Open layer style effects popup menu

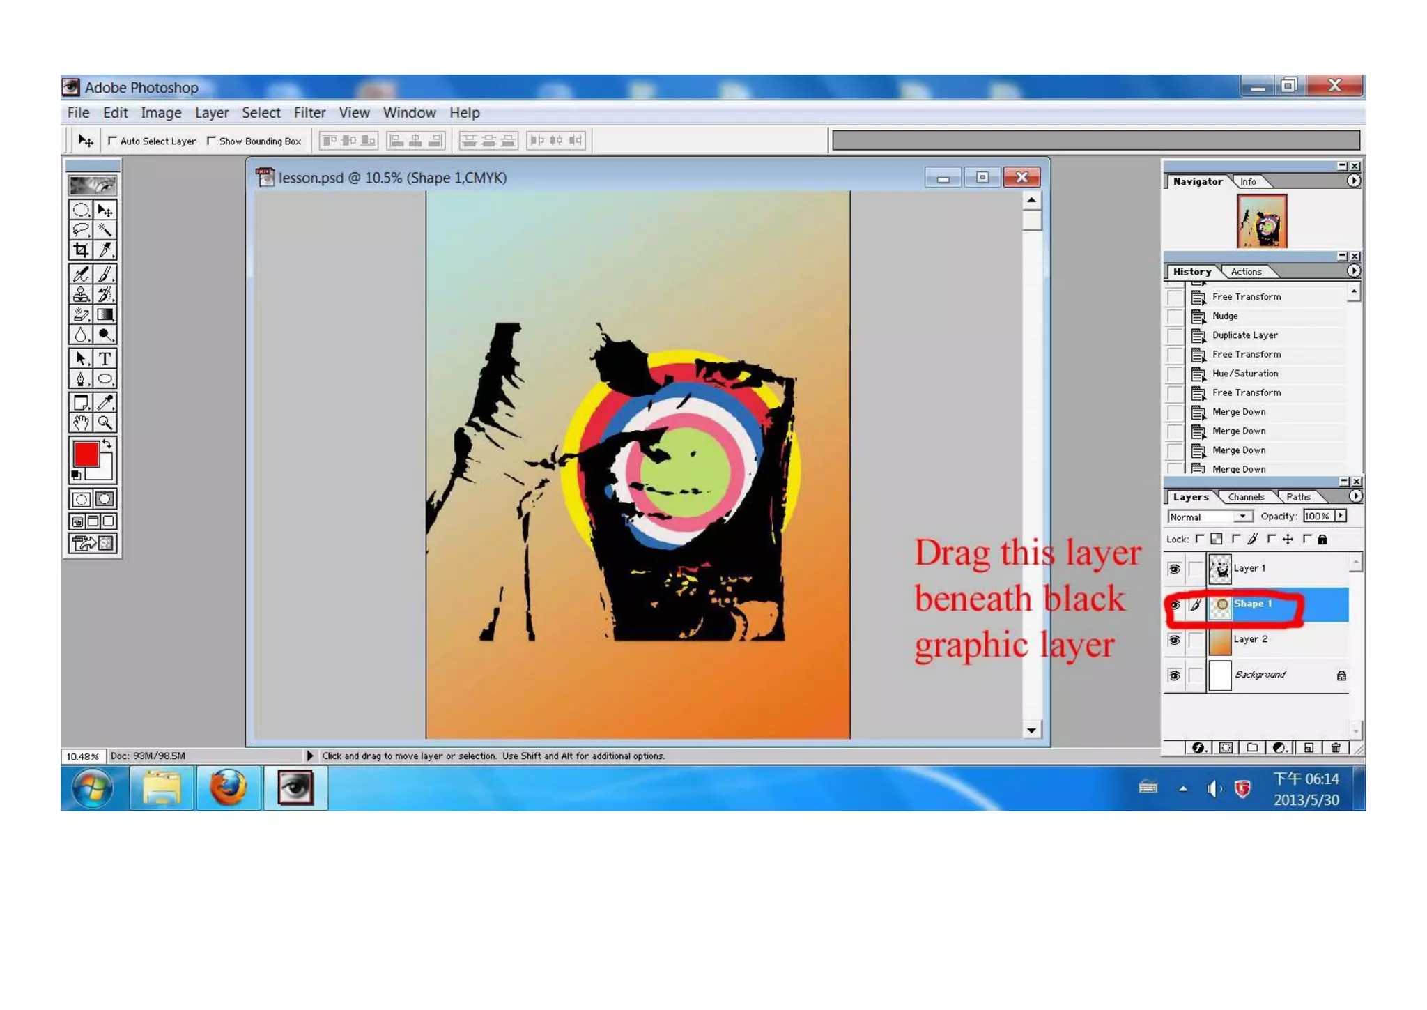pos(1198,747)
